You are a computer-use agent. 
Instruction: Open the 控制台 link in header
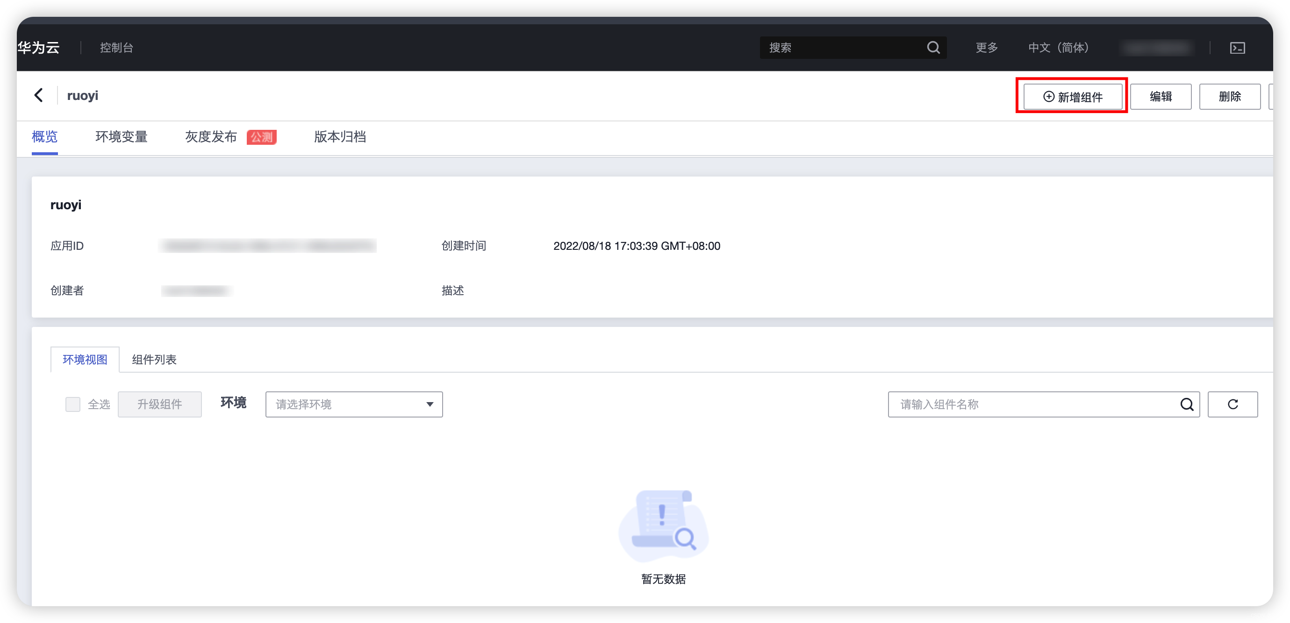[116, 48]
